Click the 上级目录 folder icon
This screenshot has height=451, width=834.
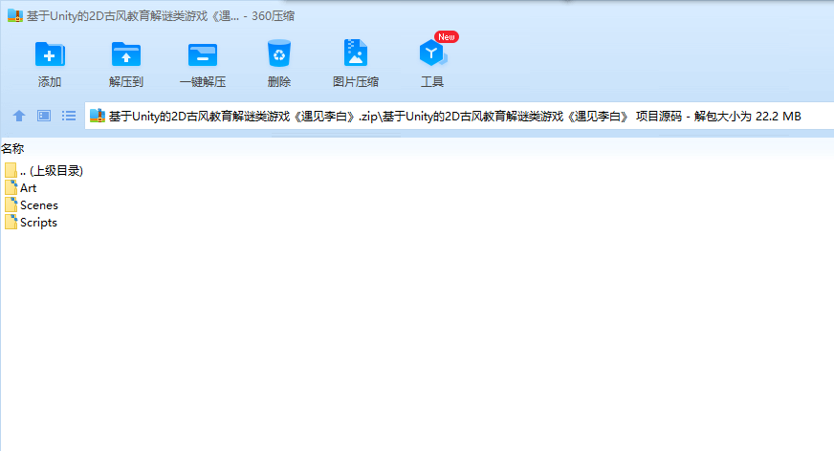click(x=11, y=170)
